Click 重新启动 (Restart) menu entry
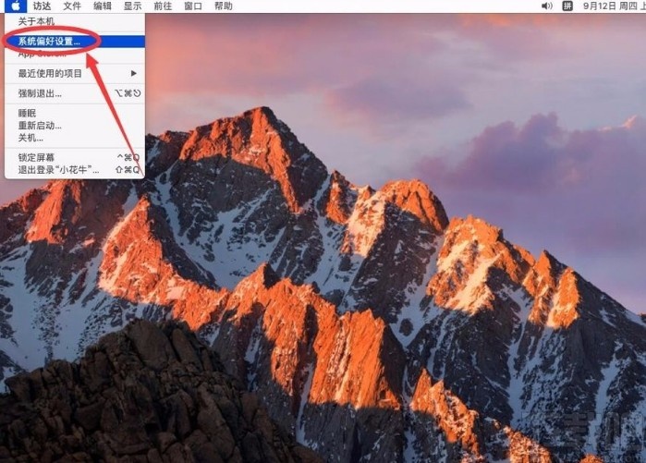This screenshot has width=646, height=463. tap(41, 125)
